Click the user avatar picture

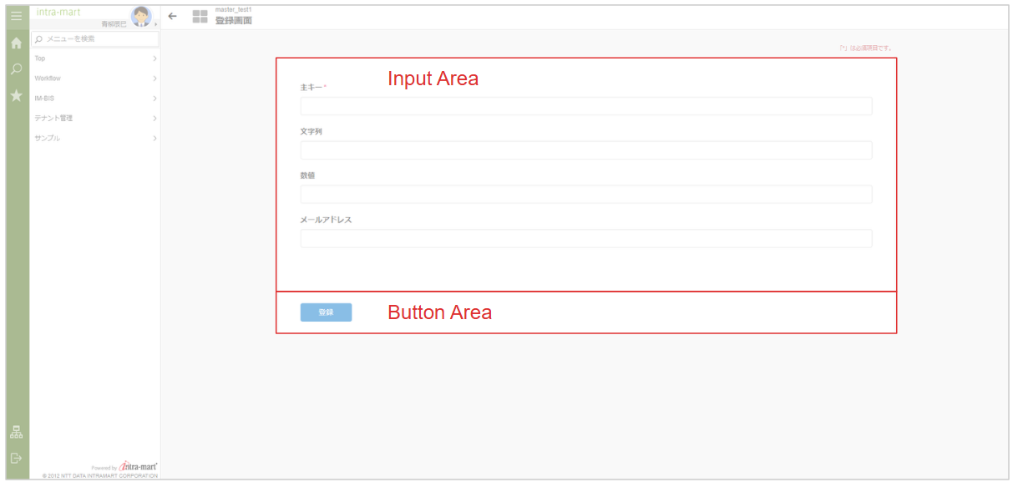click(x=141, y=16)
